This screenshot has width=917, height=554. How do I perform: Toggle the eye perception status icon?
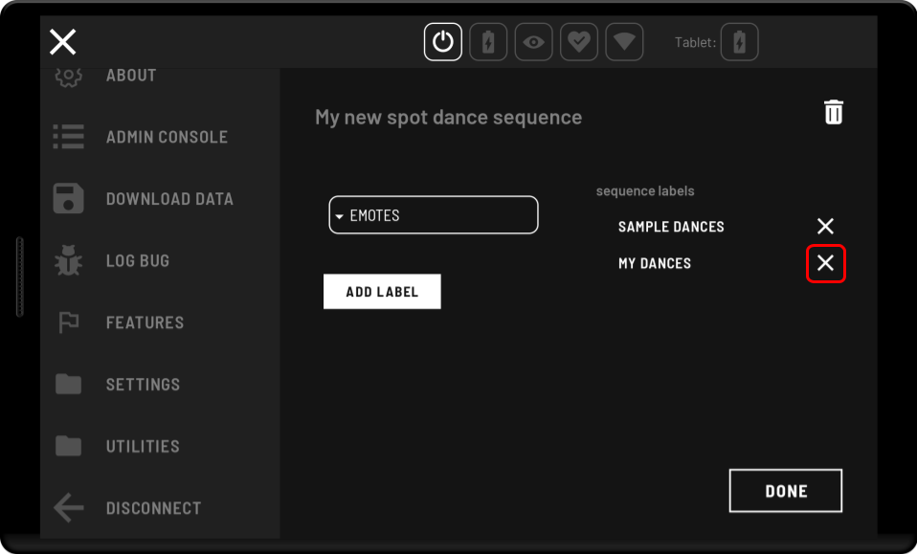pyautogui.click(x=533, y=42)
